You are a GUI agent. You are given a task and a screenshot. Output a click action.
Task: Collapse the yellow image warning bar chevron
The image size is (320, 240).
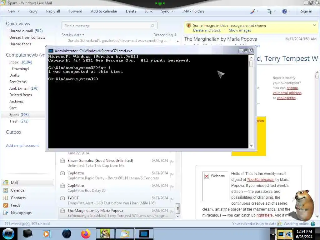314,25
